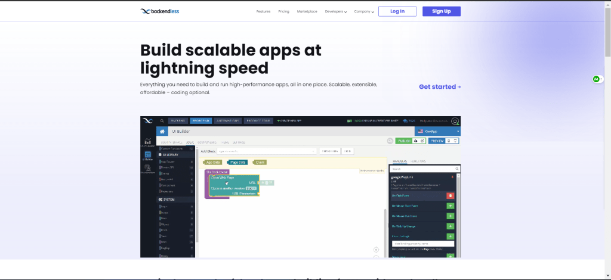
Task: Open the SETTINGS sub-tab in UI Builder
Action: tap(239, 142)
